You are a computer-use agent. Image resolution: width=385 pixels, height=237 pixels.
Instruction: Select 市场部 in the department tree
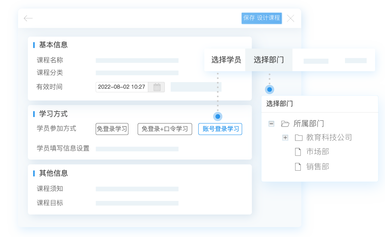pos(318,152)
